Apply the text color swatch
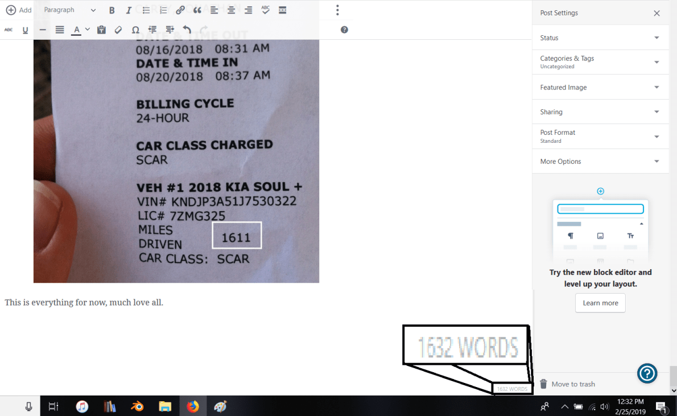Image resolution: width=677 pixels, height=416 pixels. [76, 30]
